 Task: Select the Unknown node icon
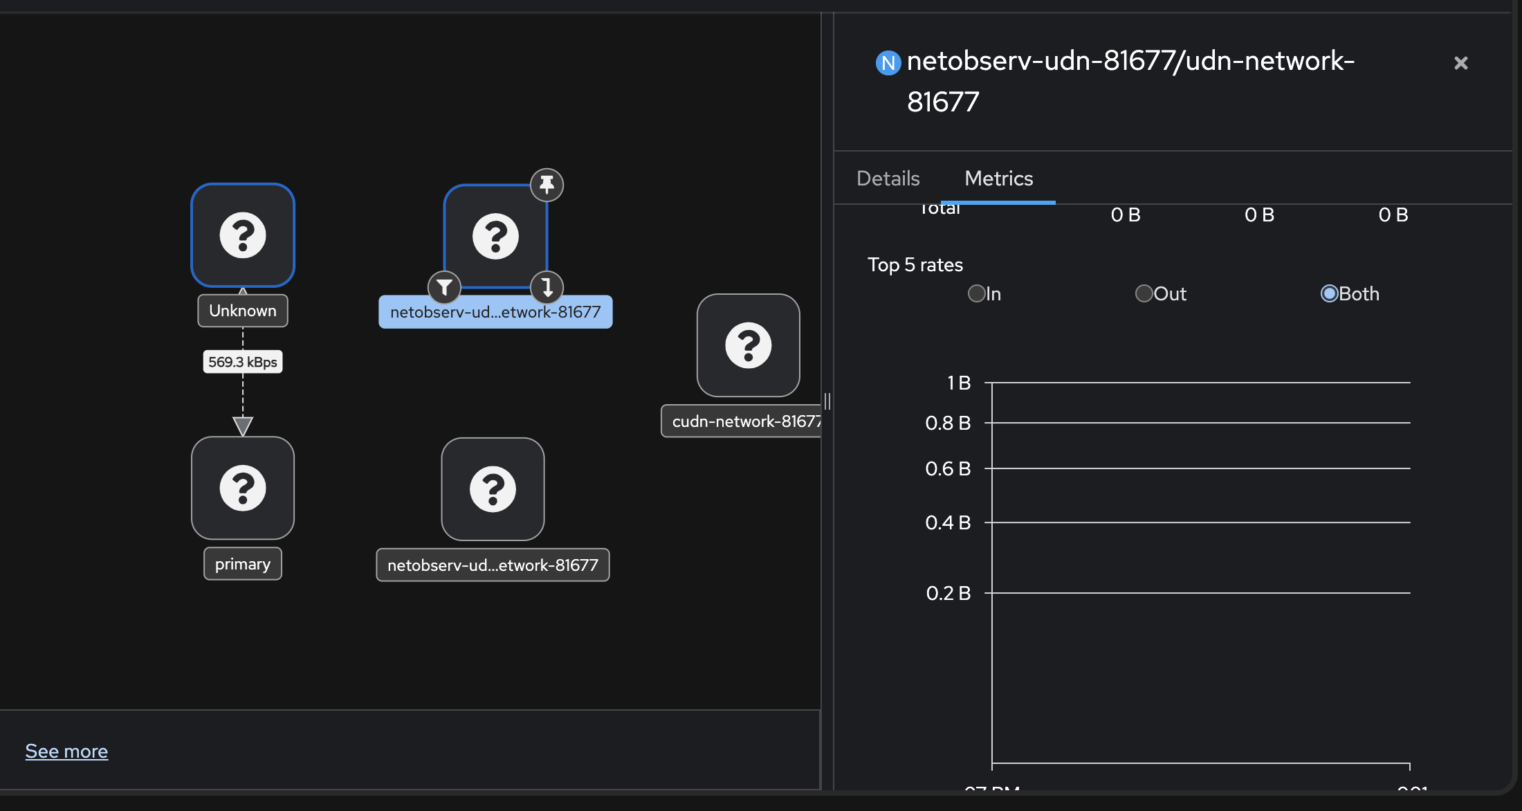pos(243,235)
